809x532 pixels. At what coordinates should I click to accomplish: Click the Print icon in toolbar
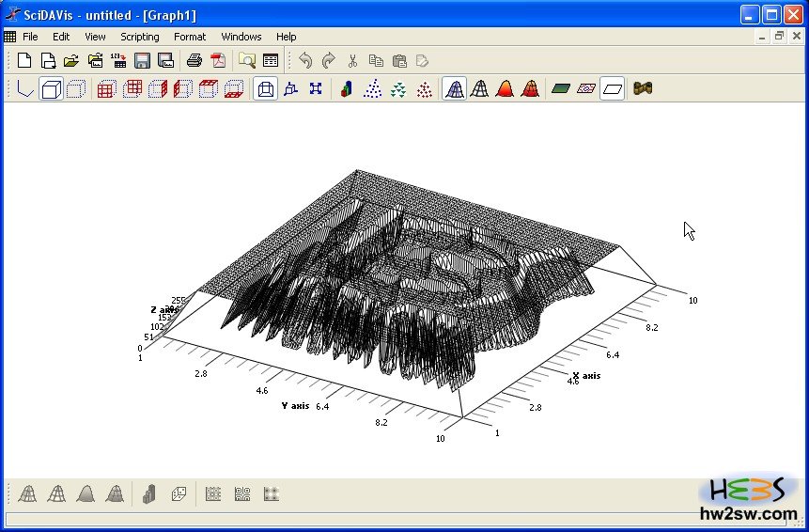pyautogui.click(x=194, y=61)
